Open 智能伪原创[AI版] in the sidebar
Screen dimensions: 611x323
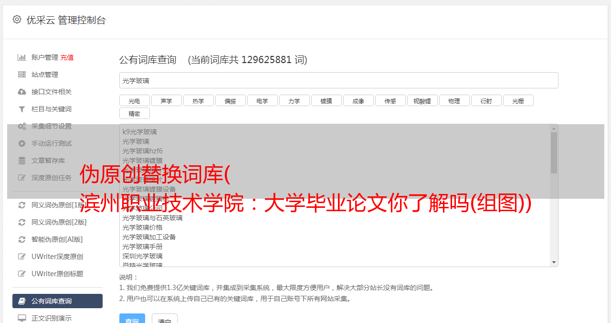57,239
